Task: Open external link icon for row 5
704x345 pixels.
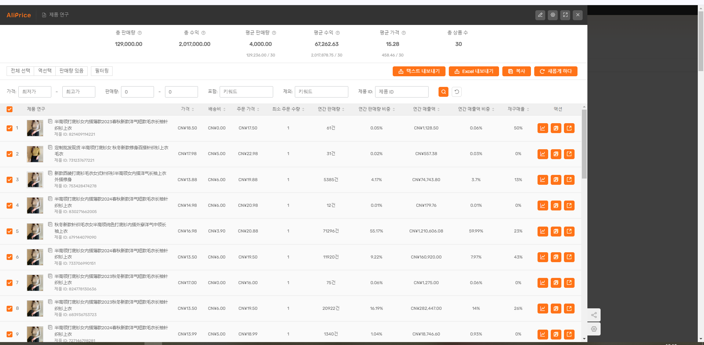Action: click(x=569, y=231)
